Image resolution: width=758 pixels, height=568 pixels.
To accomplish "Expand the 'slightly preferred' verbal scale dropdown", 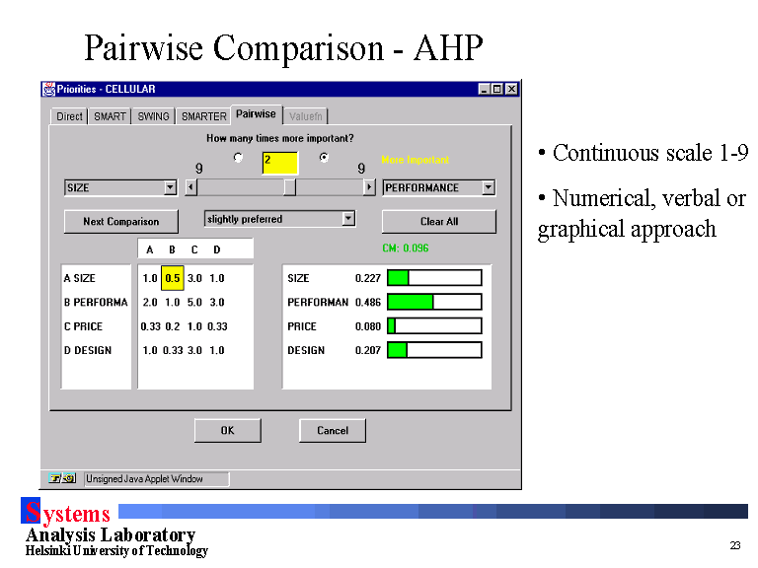I will pos(347,219).
